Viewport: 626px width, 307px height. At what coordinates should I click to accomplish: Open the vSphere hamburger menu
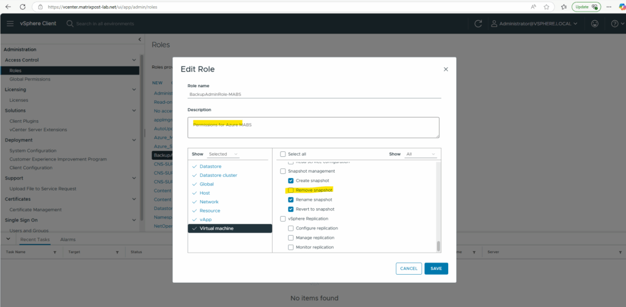[10, 24]
